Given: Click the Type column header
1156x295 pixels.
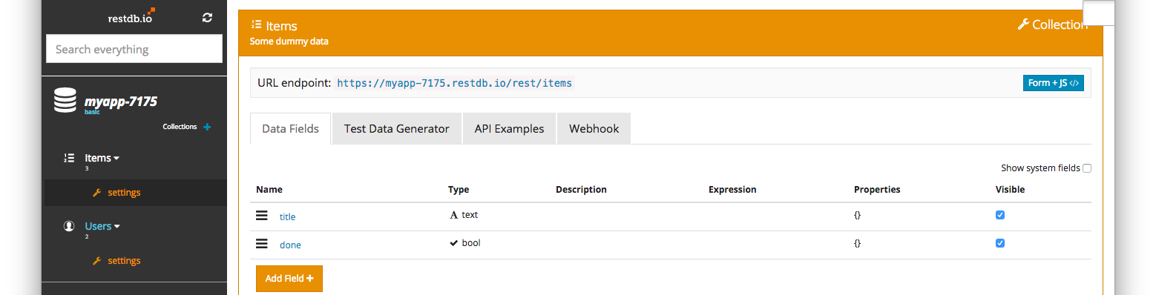Looking at the screenshot, I should click(459, 190).
